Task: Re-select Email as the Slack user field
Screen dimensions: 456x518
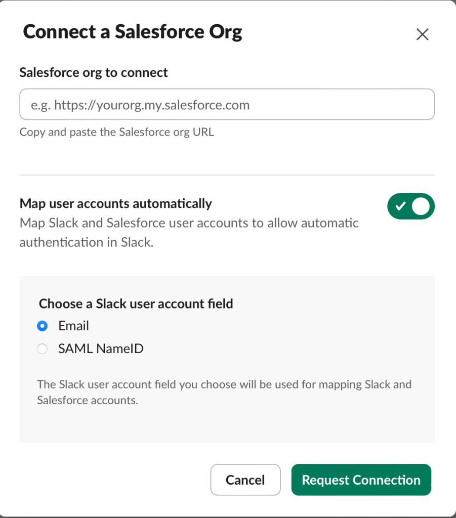Action: point(43,326)
